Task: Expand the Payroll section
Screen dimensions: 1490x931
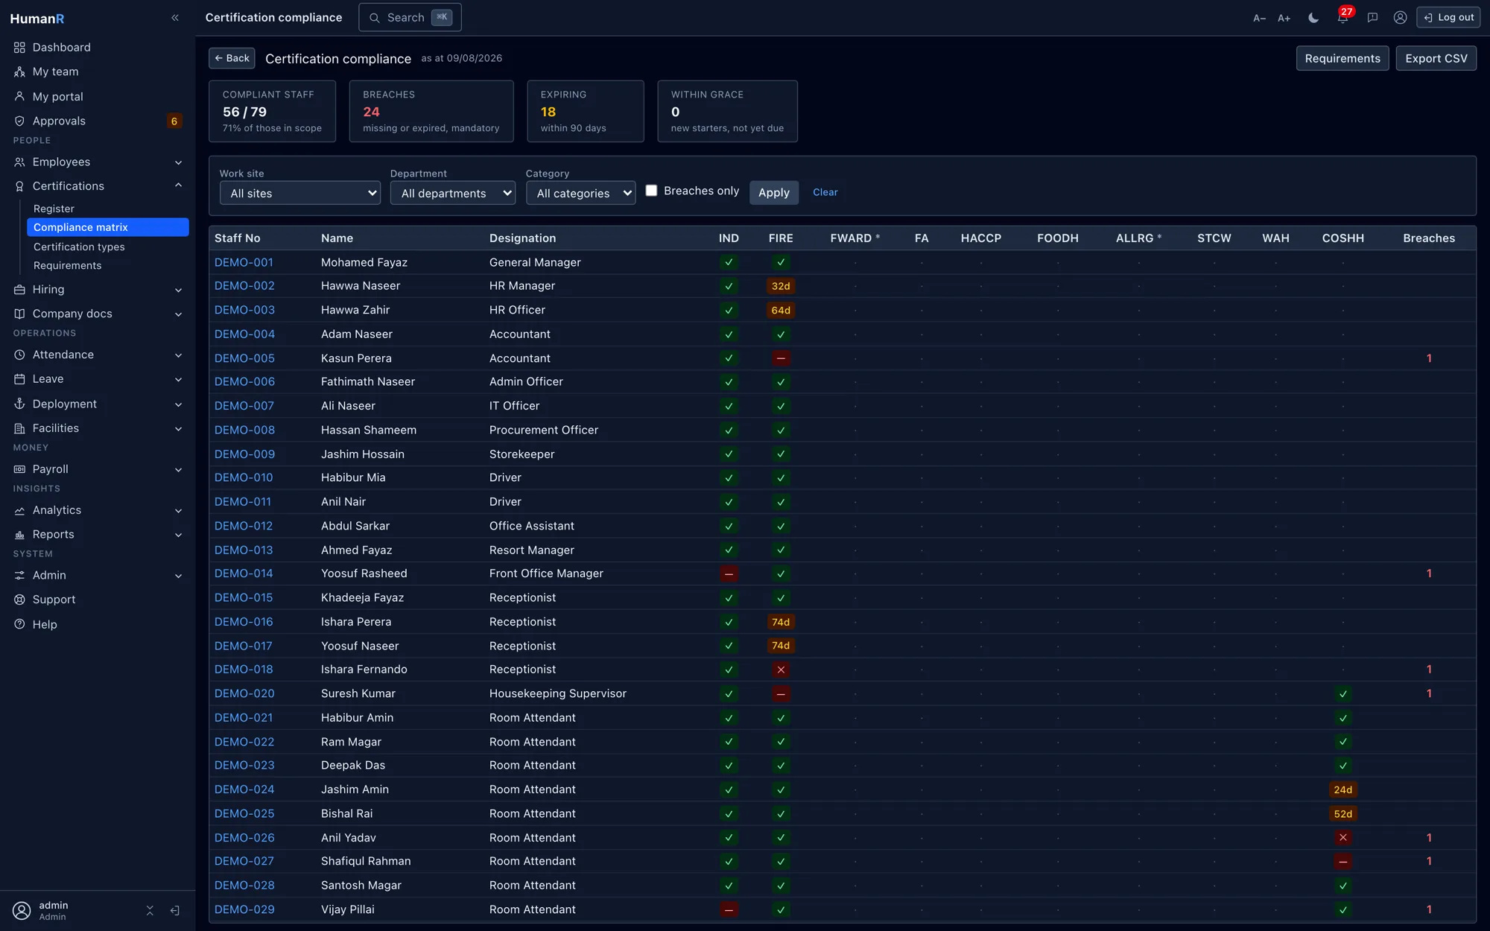Action: click(98, 468)
